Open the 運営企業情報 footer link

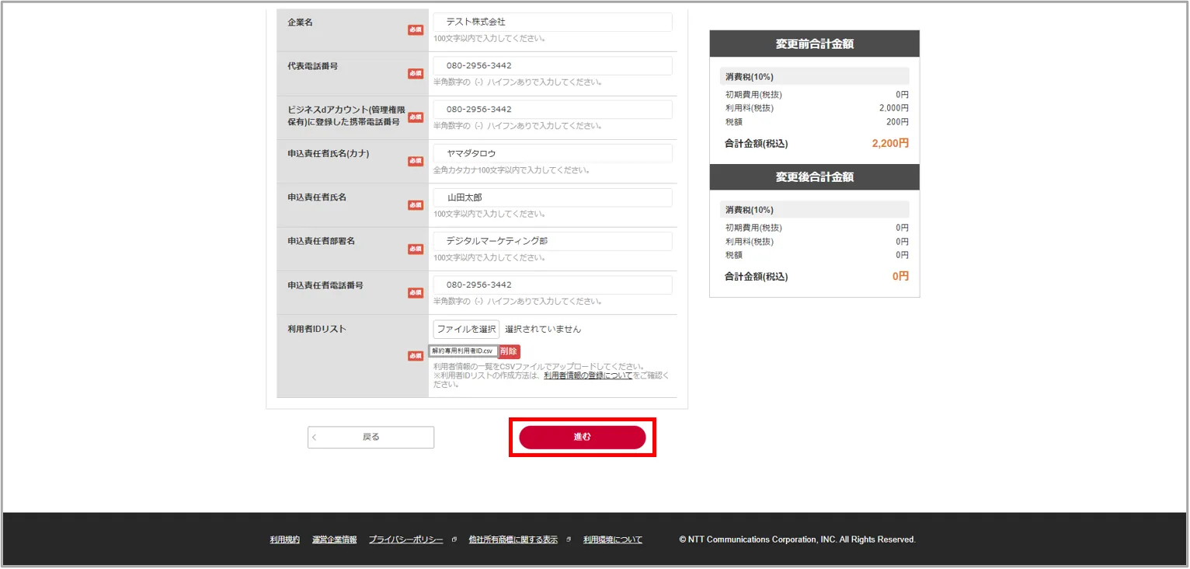[333, 539]
